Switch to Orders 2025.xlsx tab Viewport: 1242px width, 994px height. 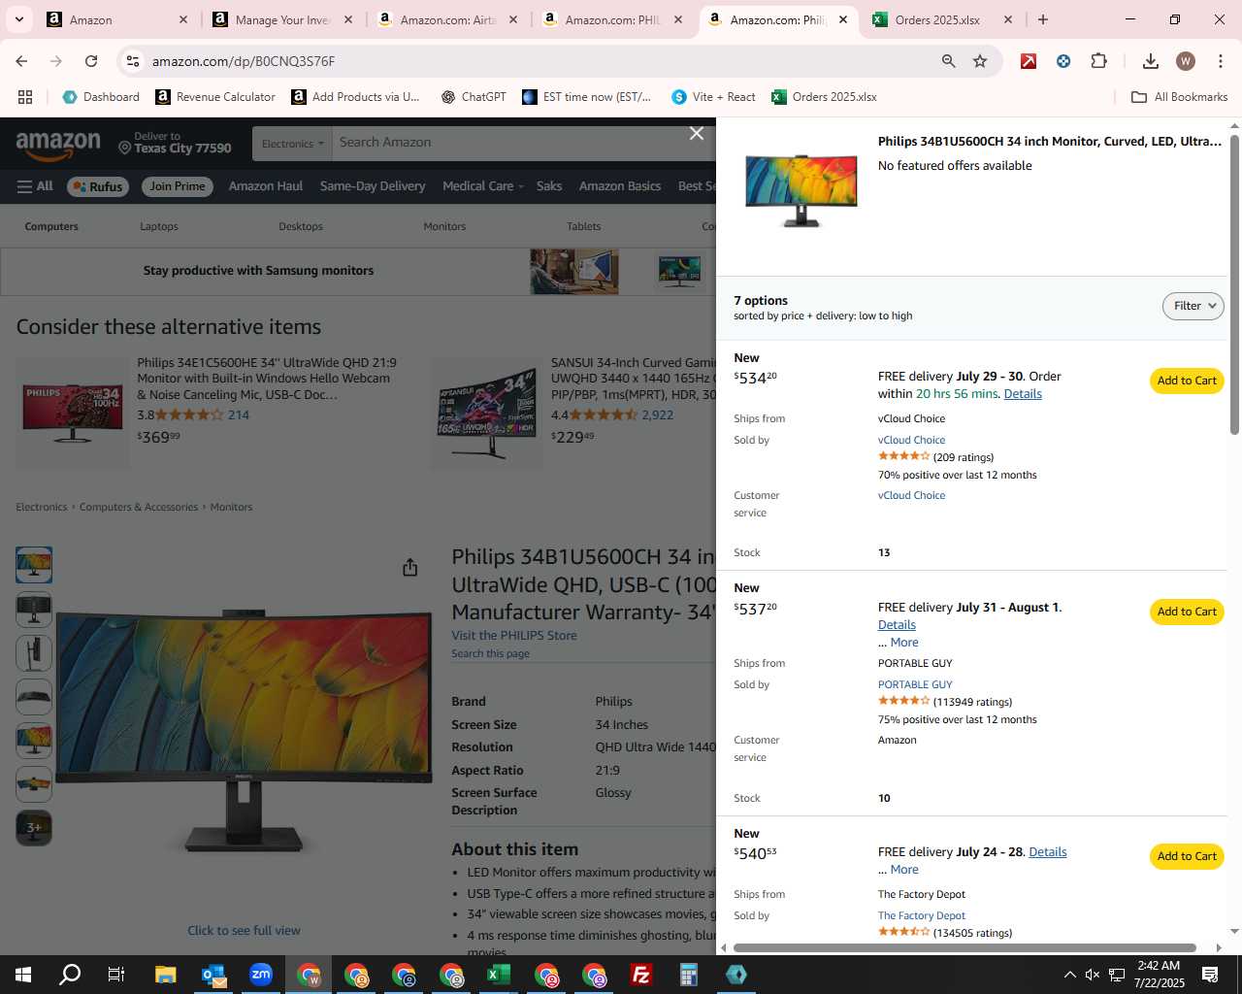tap(943, 19)
